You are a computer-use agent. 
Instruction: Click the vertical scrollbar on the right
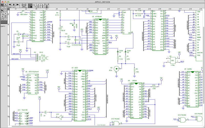(x=204, y=65)
